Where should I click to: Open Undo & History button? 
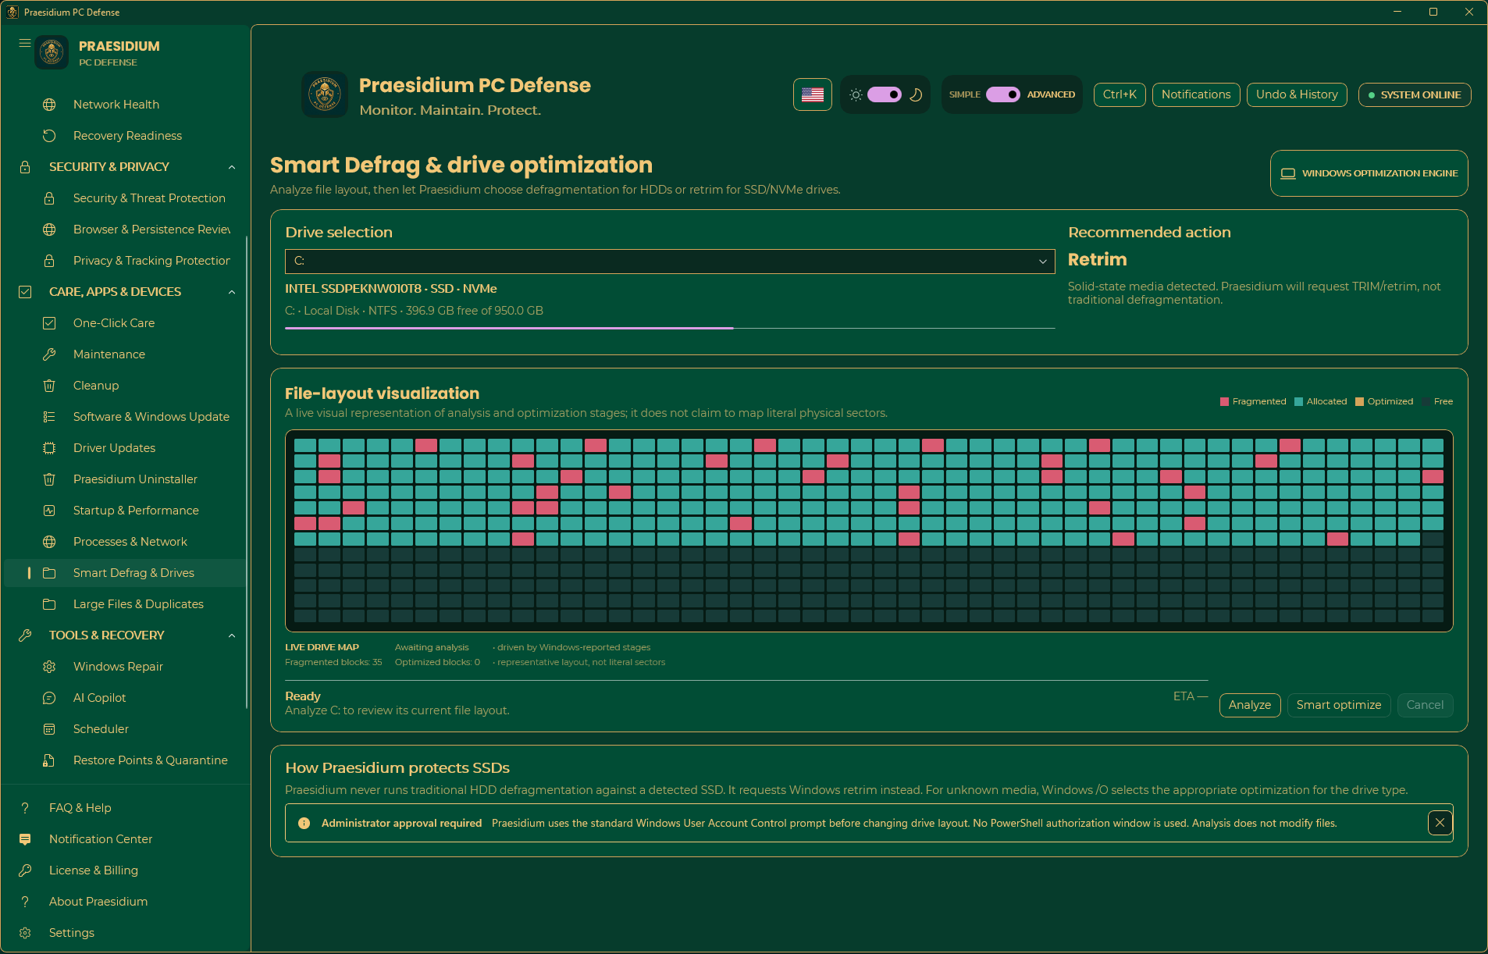[x=1297, y=94]
